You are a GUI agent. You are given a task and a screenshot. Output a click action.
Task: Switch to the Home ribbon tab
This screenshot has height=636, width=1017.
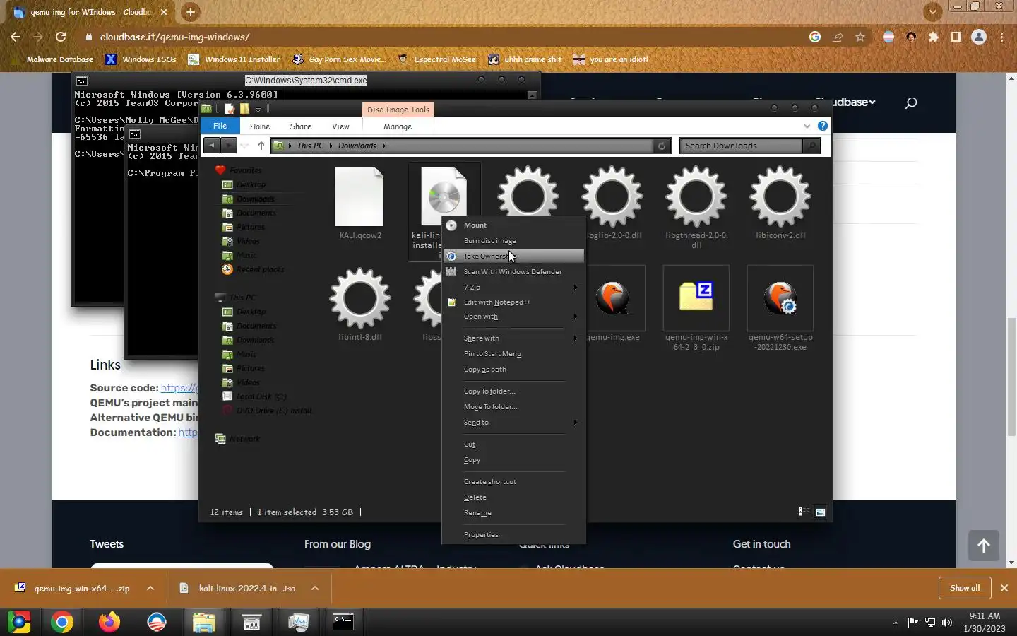tap(260, 126)
